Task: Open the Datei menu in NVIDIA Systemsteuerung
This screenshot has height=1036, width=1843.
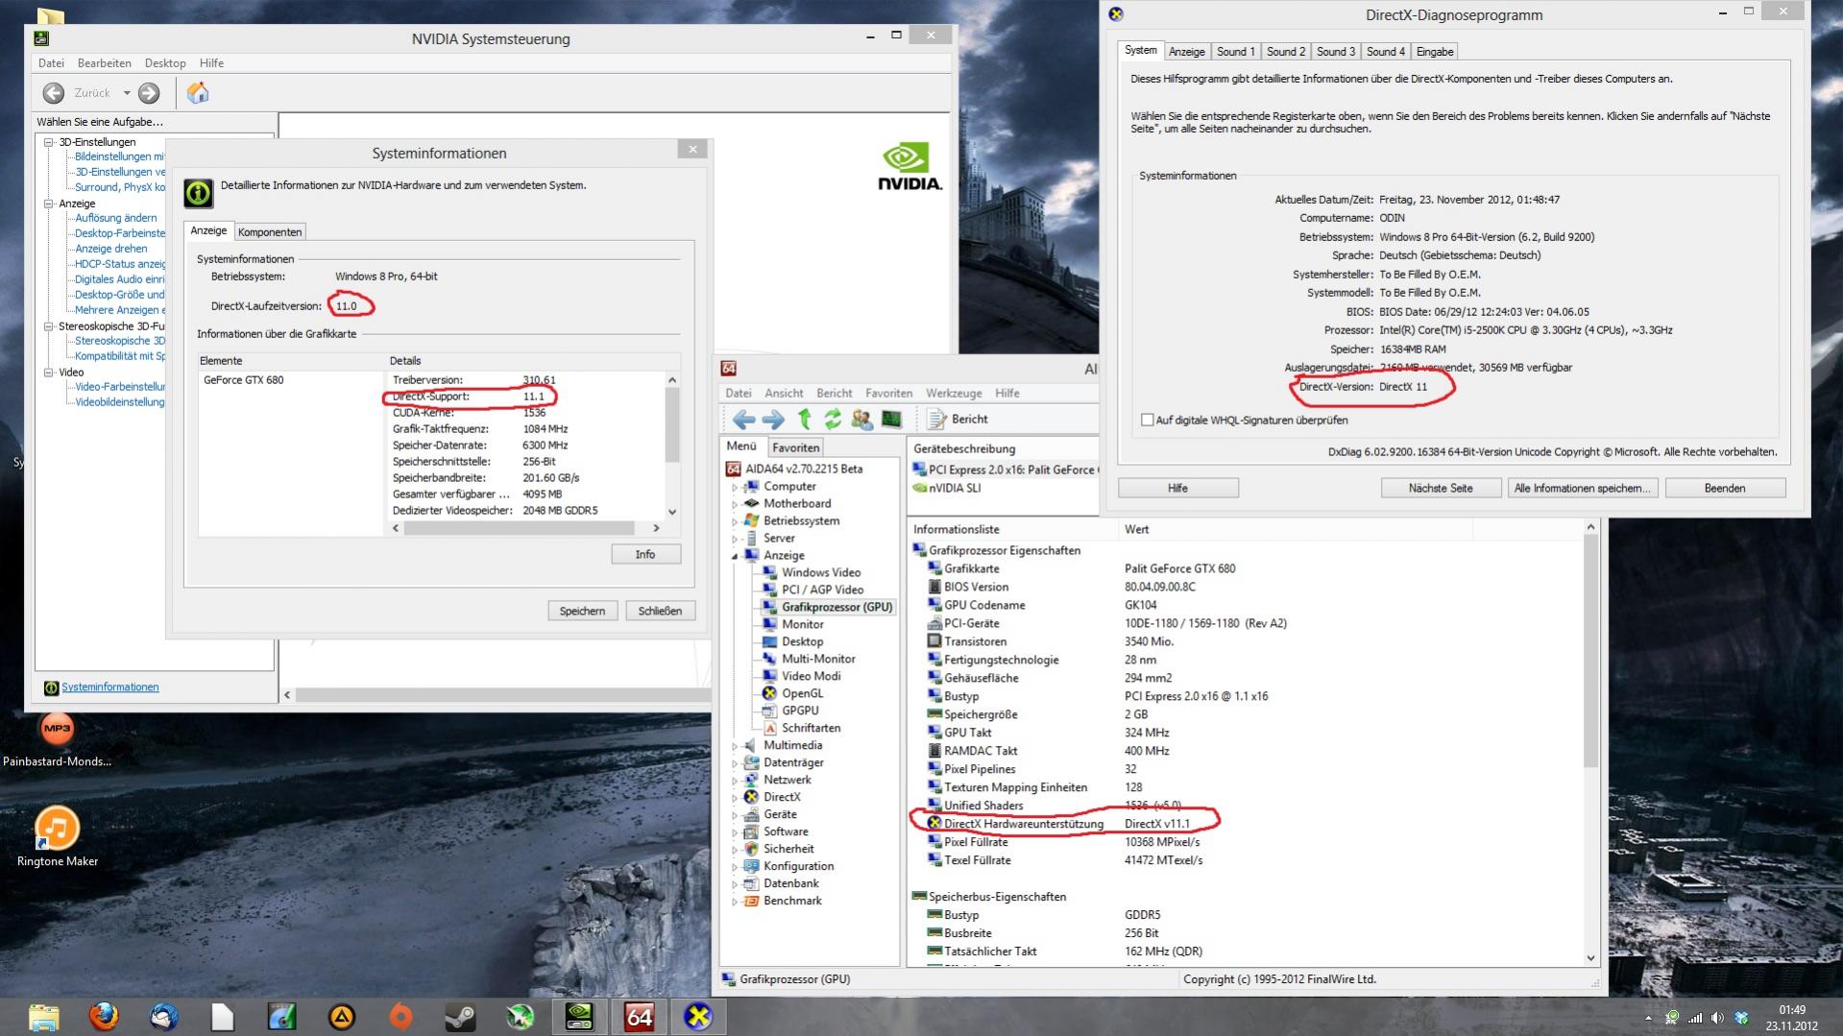Action: 51,63
